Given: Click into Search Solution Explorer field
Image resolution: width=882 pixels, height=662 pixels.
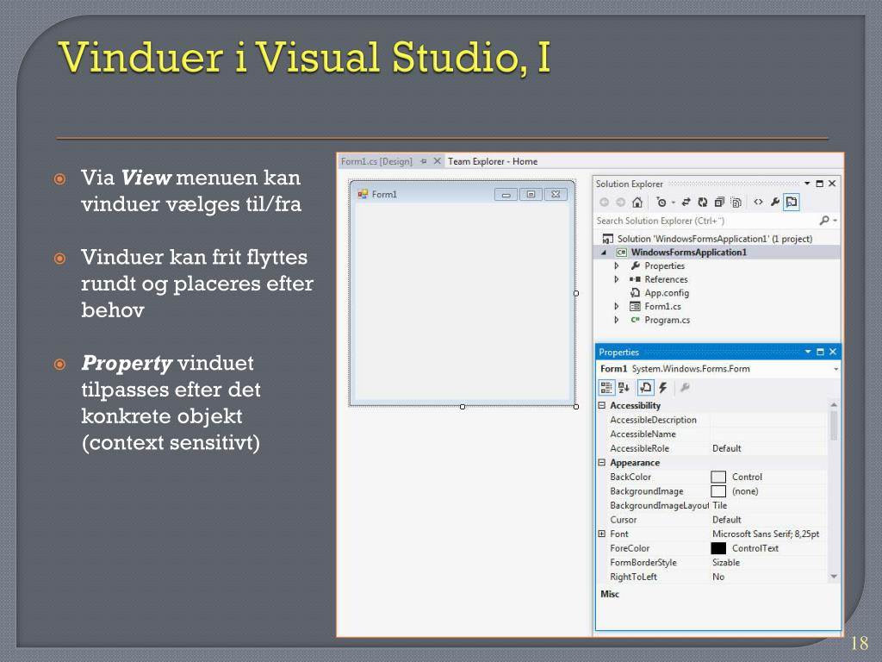Looking at the screenshot, I should (706, 221).
